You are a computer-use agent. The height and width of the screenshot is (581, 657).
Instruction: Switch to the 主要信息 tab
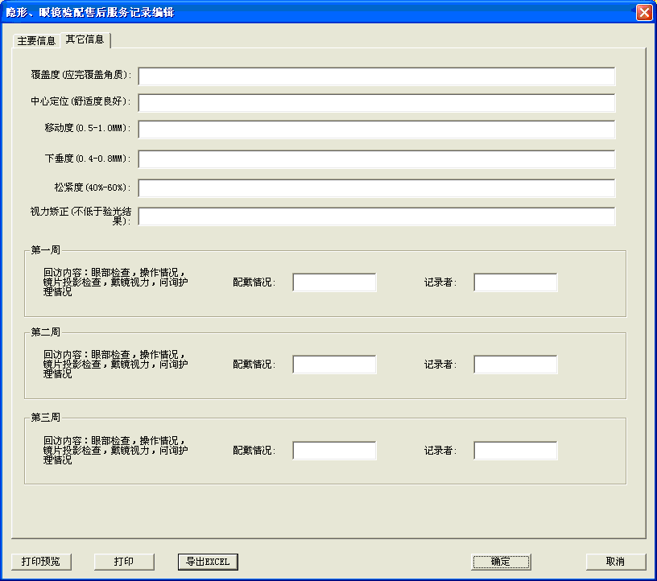click(x=36, y=40)
